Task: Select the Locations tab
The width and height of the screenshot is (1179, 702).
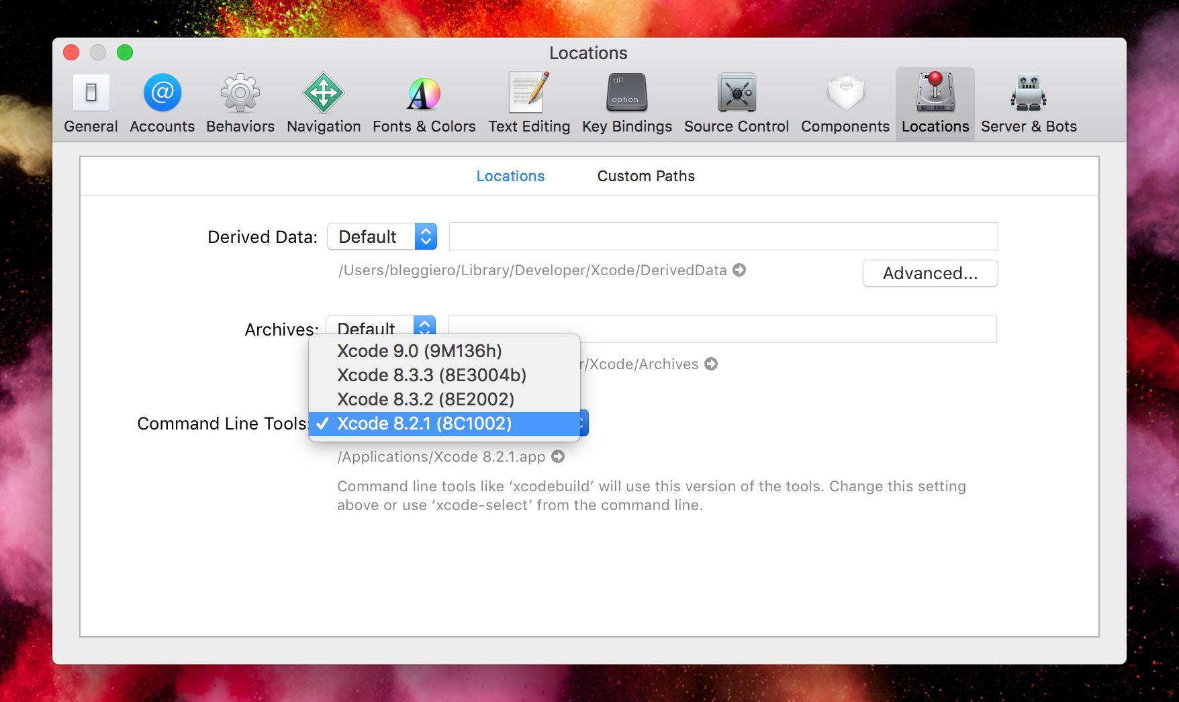Action: [x=510, y=176]
